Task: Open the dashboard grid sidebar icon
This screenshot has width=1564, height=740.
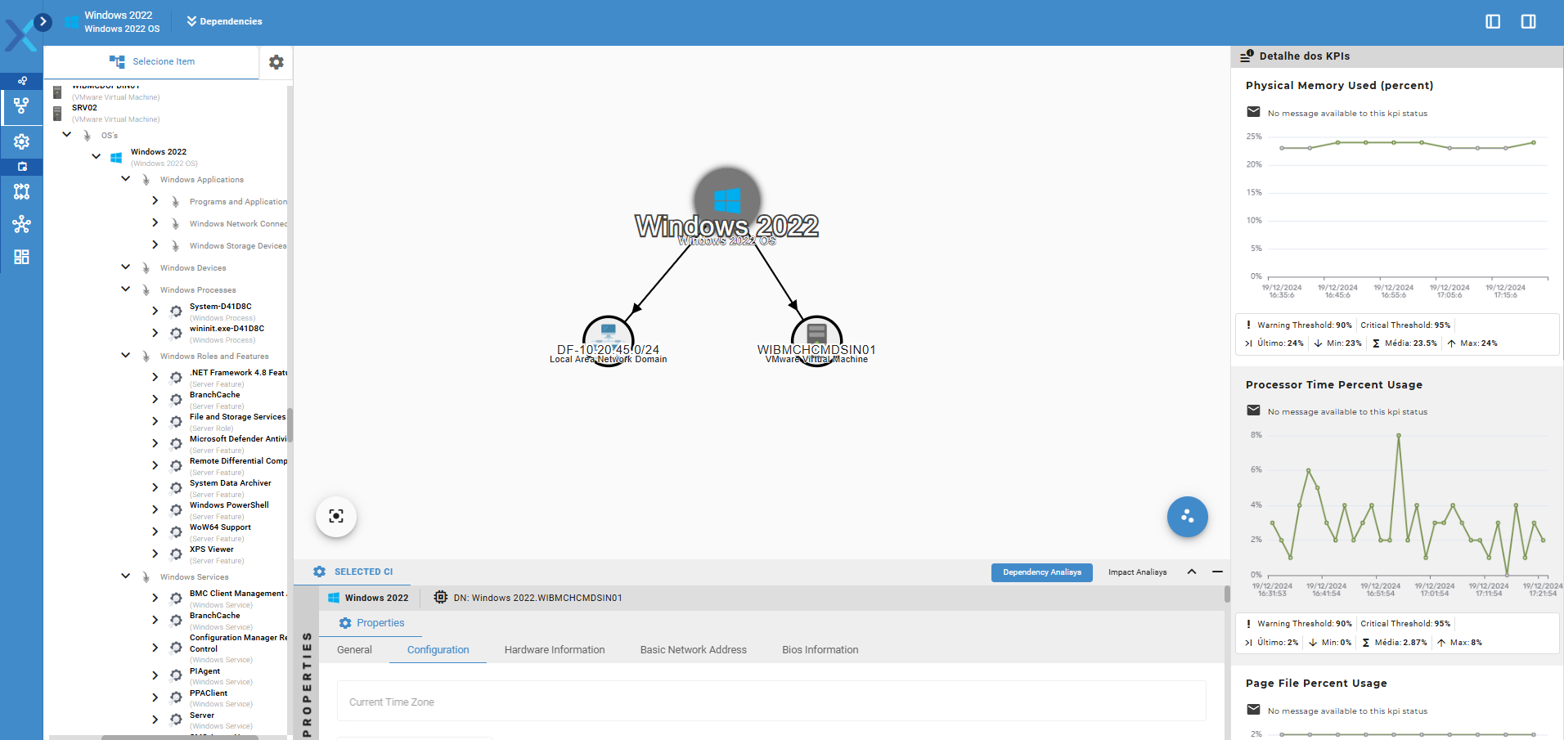Action: tap(21, 257)
